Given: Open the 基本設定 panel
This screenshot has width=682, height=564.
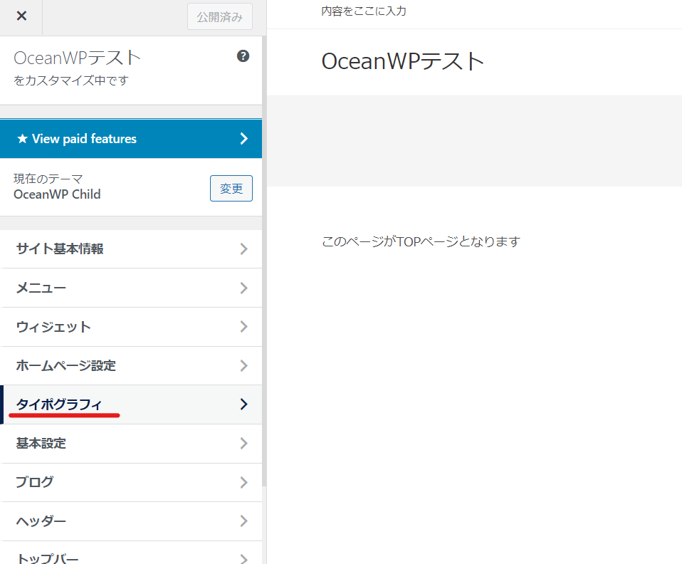Looking at the screenshot, I should pos(41,444).
